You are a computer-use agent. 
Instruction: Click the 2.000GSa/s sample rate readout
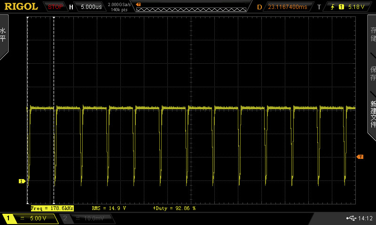pos(119,5)
